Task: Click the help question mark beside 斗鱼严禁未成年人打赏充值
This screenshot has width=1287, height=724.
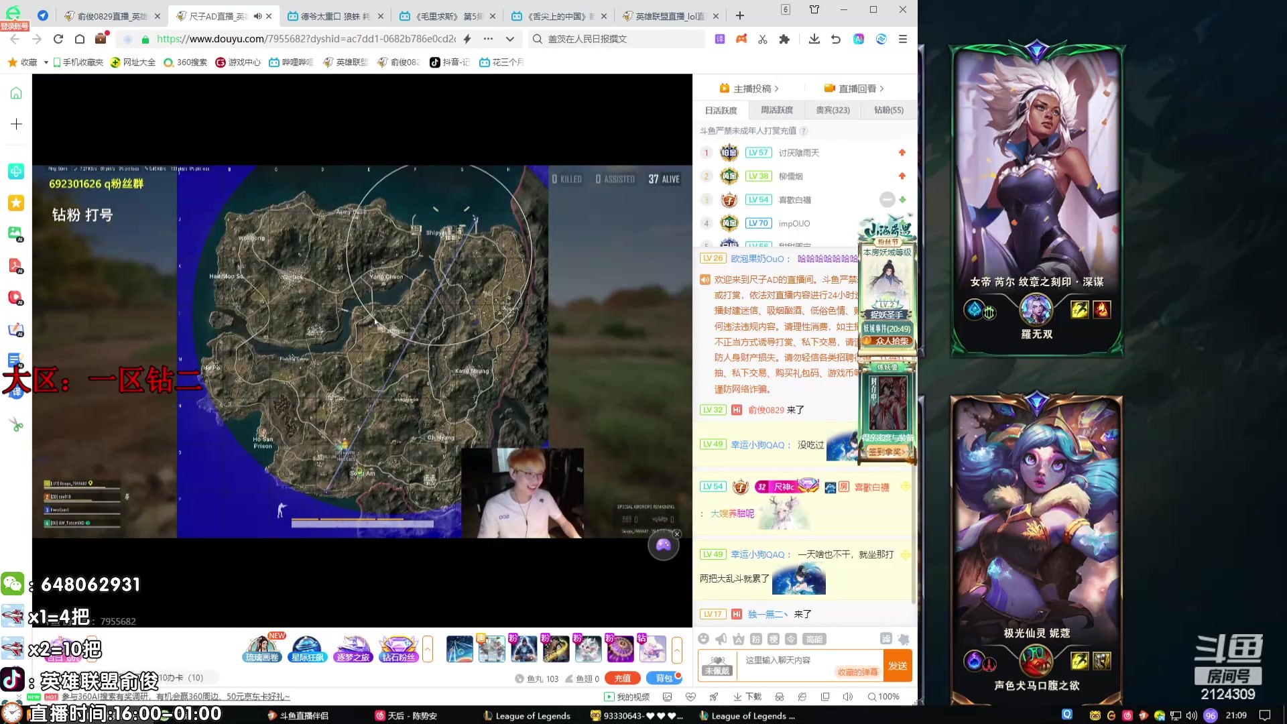Action: coord(804,131)
